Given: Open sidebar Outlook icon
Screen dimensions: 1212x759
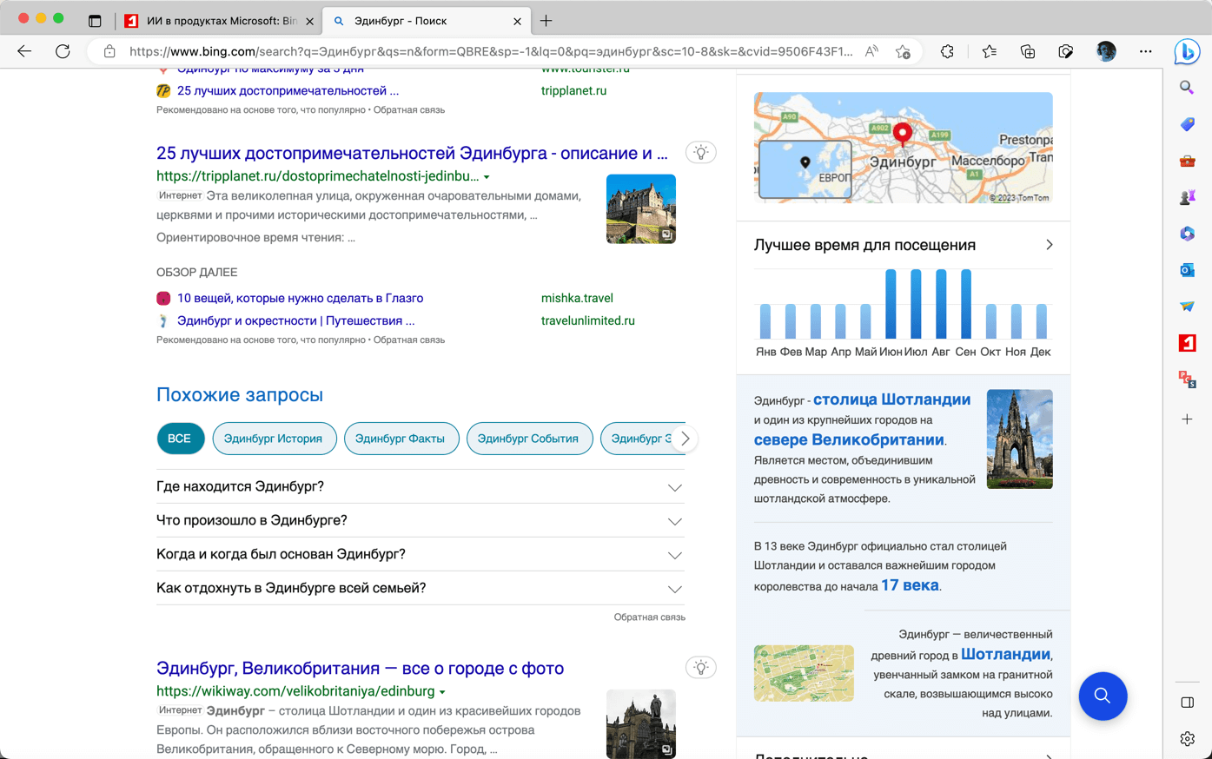Looking at the screenshot, I should pyautogui.click(x=1187, y=270).
